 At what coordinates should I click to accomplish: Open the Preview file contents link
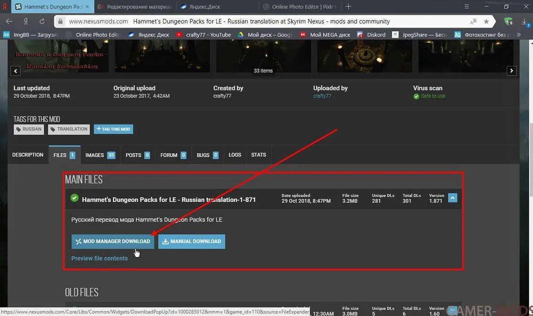tap(99, 258)
